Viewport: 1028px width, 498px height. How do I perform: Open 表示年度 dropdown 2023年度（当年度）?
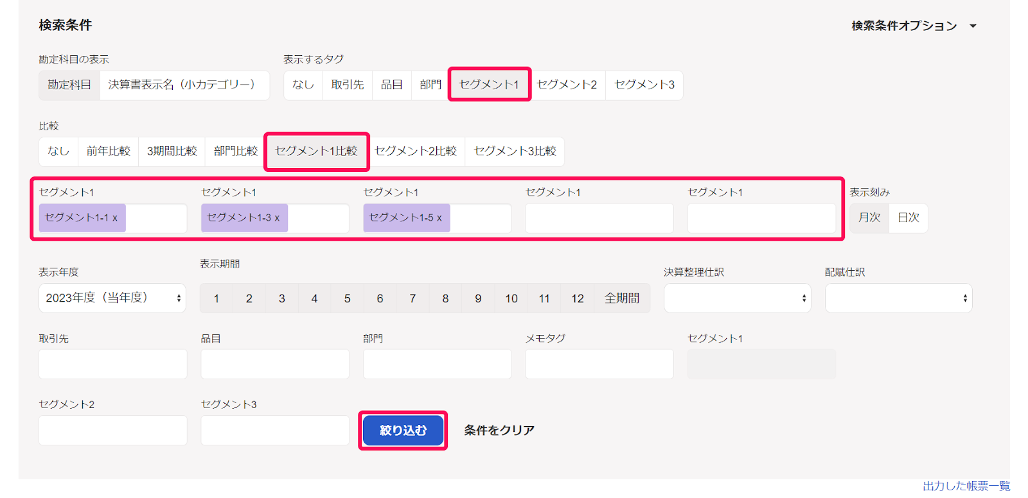(x=112, y=298)
